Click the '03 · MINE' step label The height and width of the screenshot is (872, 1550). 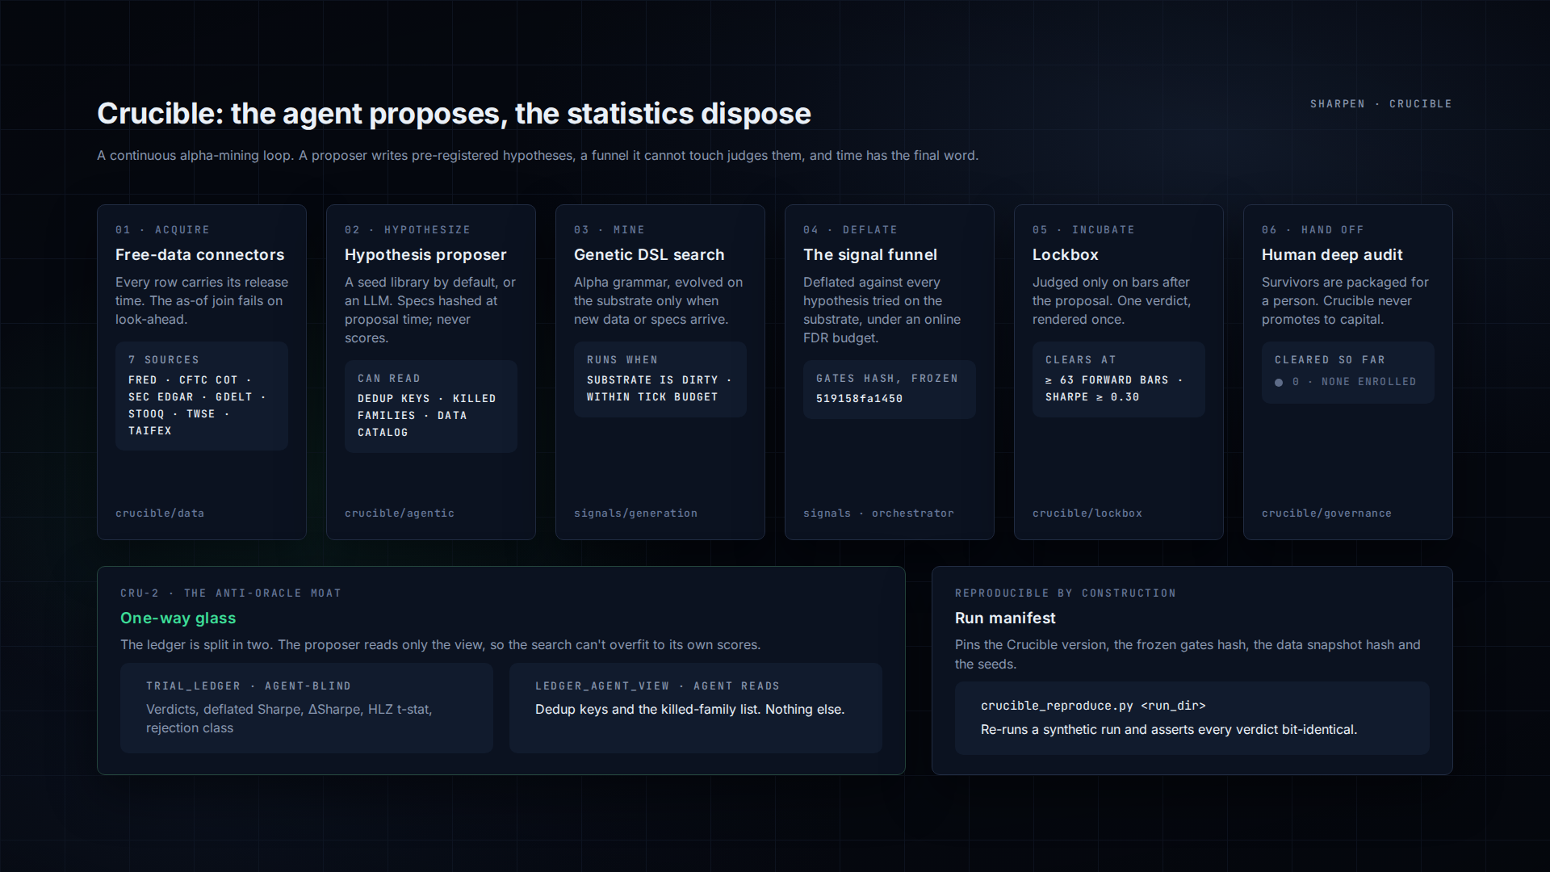[x=610, y=230]
